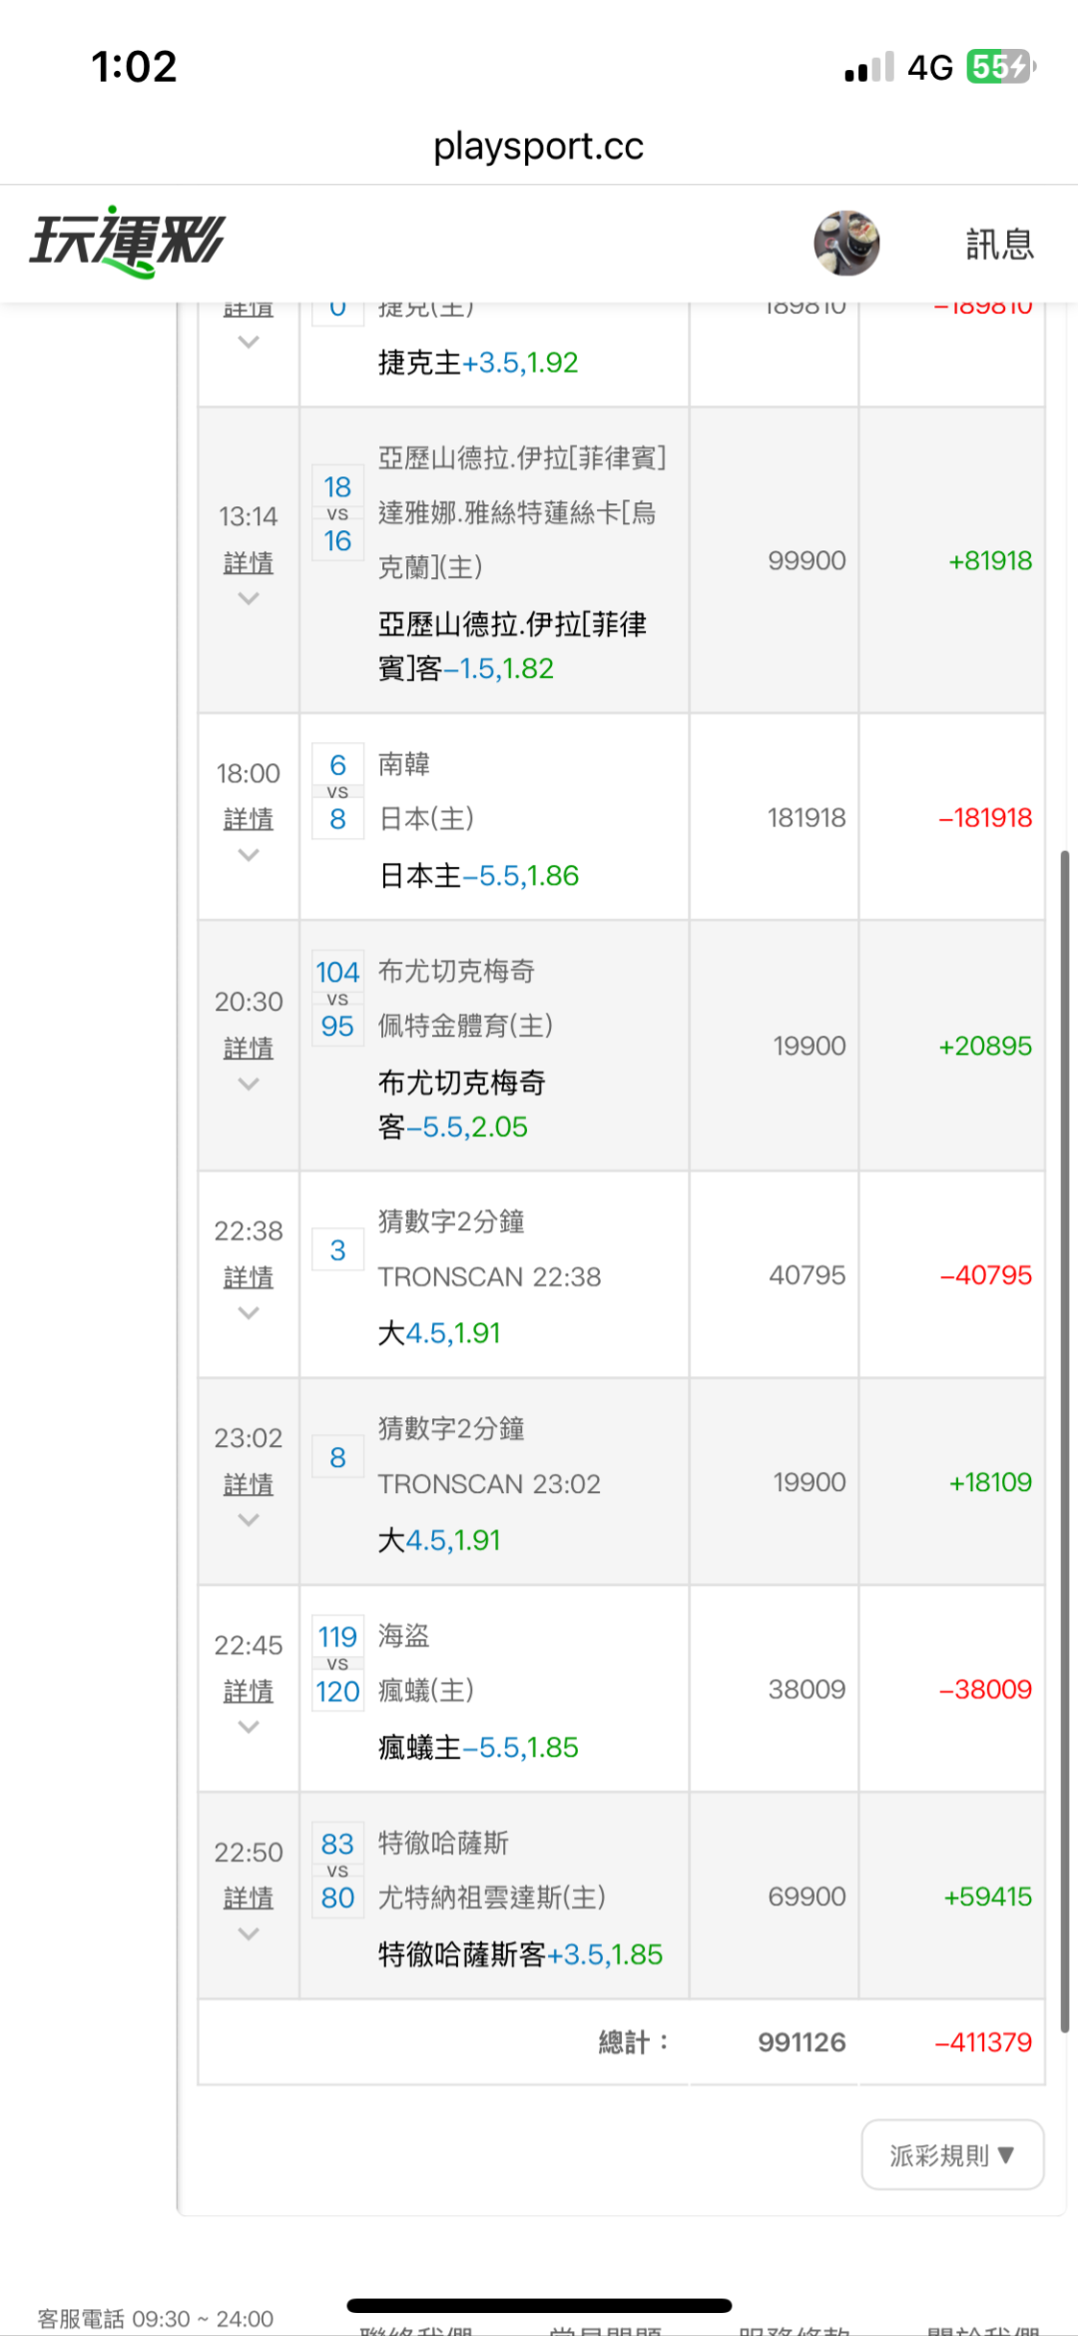Image resolution: width=1078 pixels, height=2336 pixels.
Task: Open the 派彩規則 dropdown
Action: click(952, 2155)
